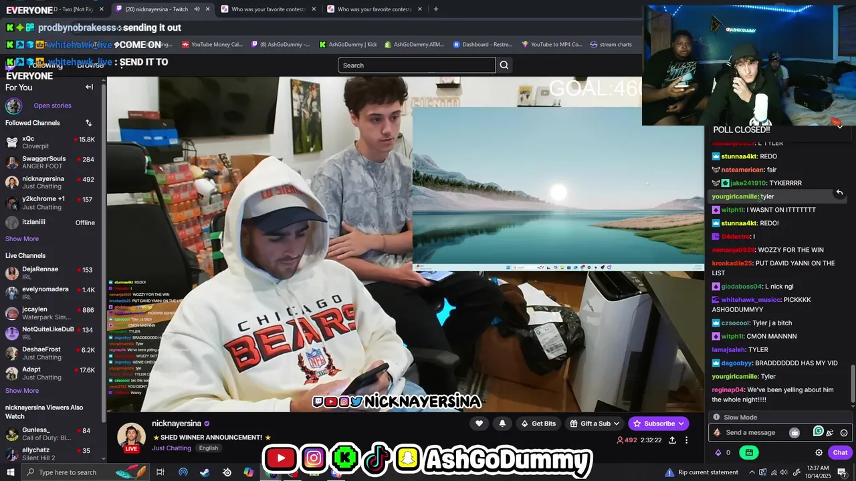Click the Grammarly icon in chat box
856x481 pixels.
(x=818, y=432)
